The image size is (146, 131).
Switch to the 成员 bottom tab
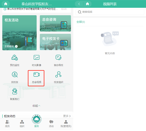click(x=7, y=124)
